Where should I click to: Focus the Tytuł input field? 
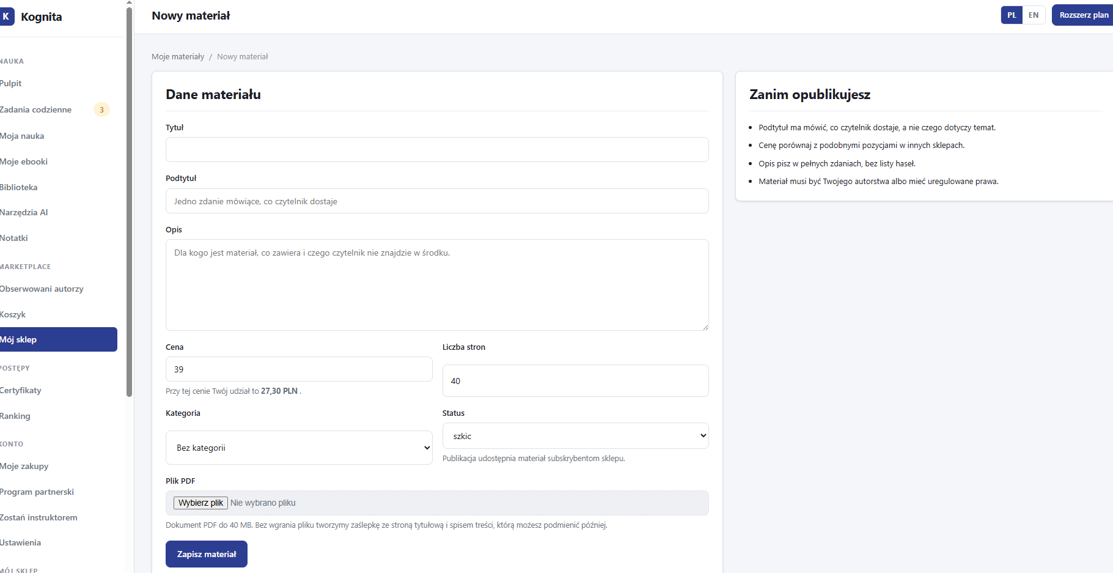437,150
